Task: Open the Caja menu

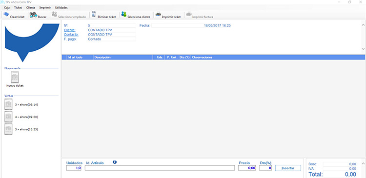Action: [7, 8]
